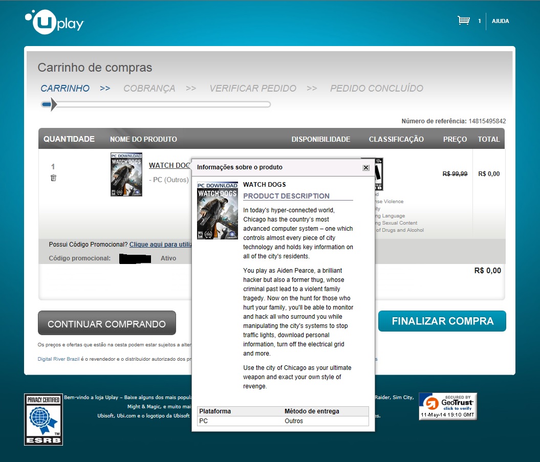Click CONTINUAR COMPRANDO button
The height and width of the screenshot is (462, 540).
pos(107,323)
